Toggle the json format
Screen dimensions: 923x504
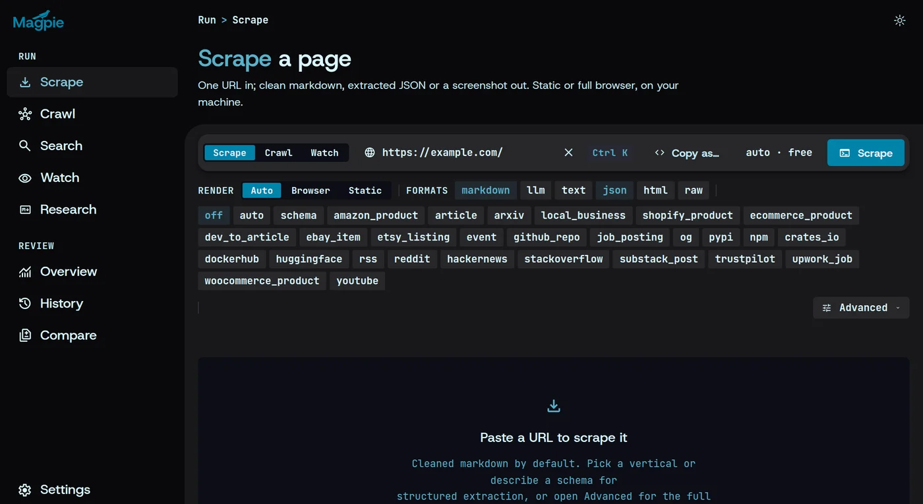point(615,190)
